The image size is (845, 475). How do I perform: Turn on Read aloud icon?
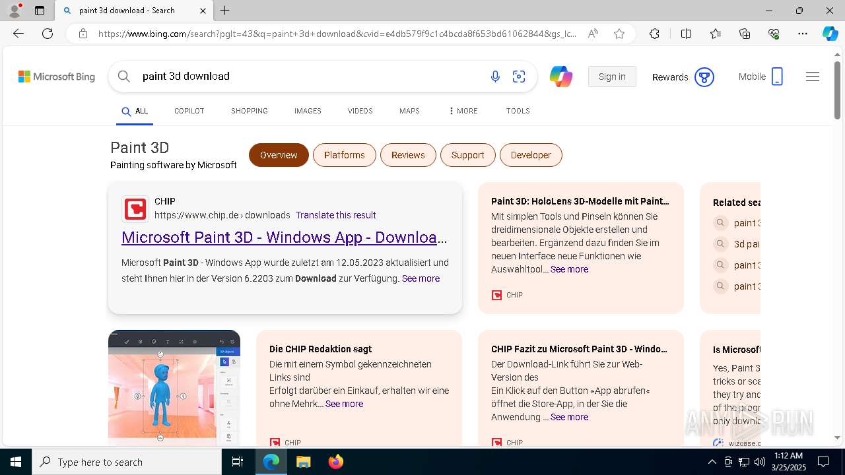point(593,34)
